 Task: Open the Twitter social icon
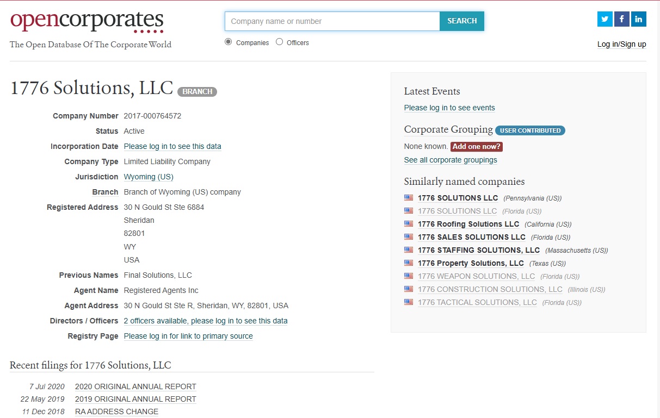[x=605, y=19]
